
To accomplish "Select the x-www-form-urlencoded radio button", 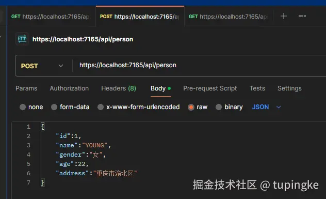I will coord(101,107).
